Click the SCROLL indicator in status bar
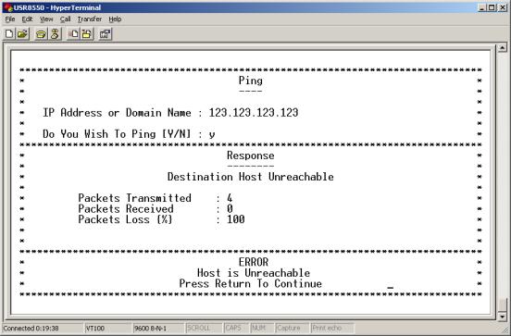 tap(204, 328)
